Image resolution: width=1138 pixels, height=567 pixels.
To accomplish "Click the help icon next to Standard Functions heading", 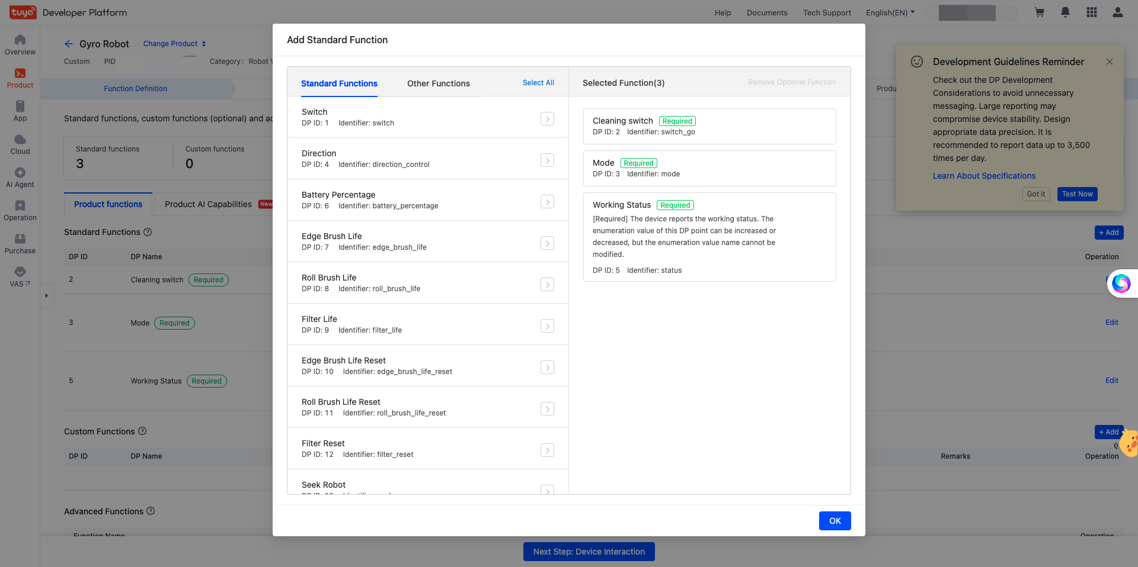I will (x=148, y=232).
